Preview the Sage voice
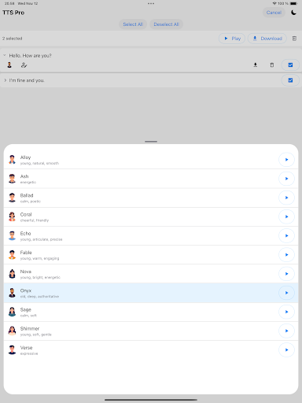This screenshot has width=302, height=403. pos(286,312)
